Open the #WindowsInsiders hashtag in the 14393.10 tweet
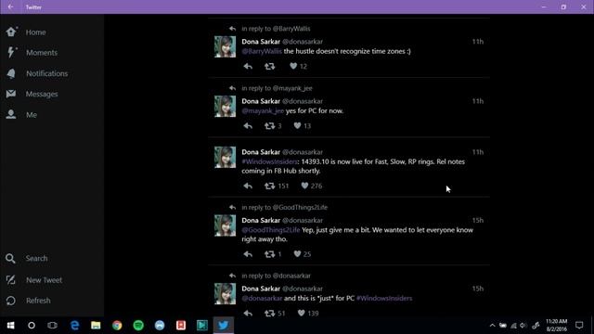This screenshot has height=334, width=594. click(269, 161)
